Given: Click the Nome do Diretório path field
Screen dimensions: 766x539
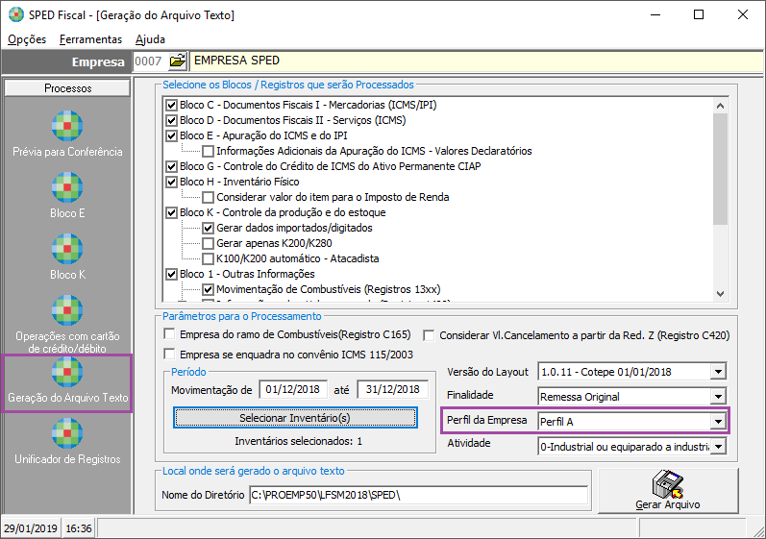Looking at the screenshot, I should pos(417,495).
